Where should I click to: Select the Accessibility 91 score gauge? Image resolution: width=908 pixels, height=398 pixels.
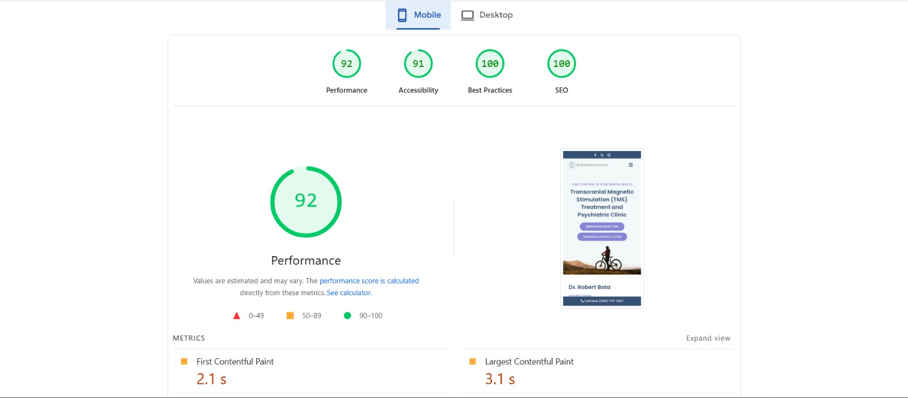coord(418,64)
